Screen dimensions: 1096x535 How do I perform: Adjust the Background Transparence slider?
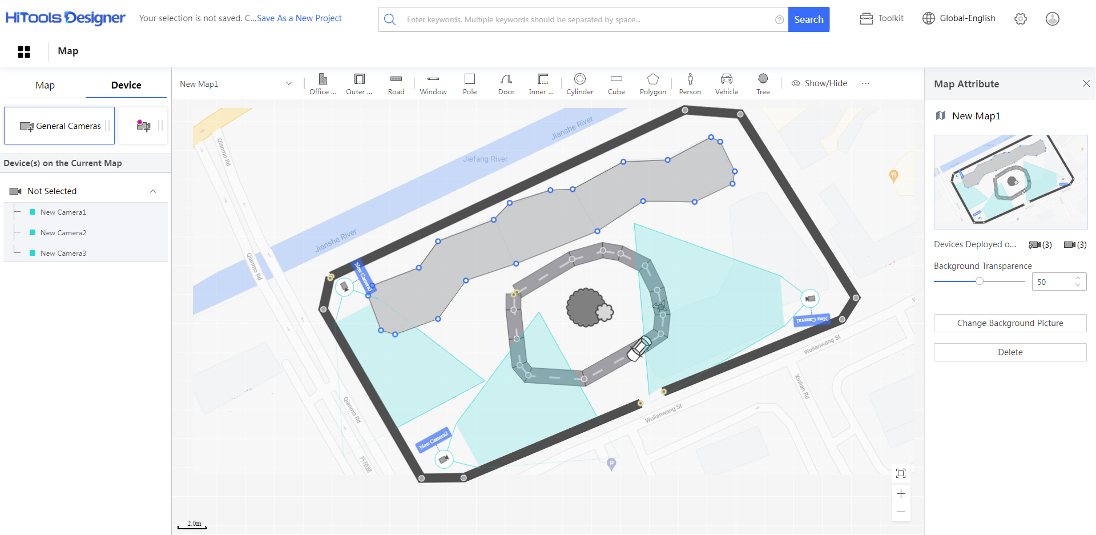[x=980, y=281]
